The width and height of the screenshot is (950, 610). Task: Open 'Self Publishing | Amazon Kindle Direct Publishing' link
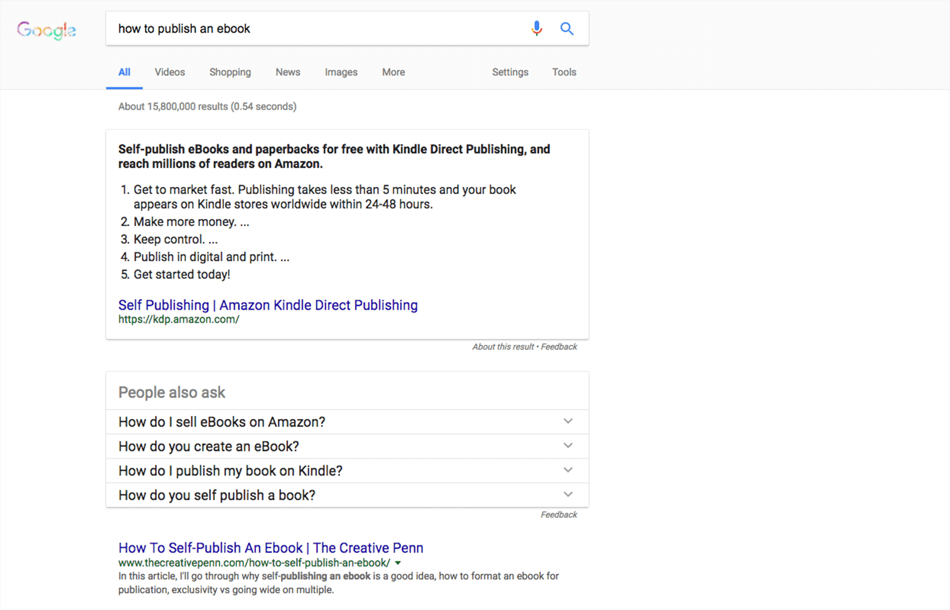pyautogui.click(x=268, y=305)
